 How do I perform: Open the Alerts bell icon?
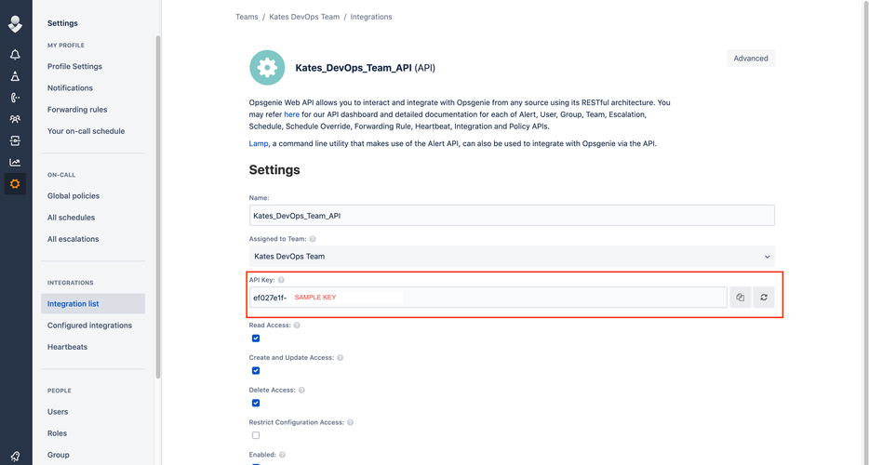click(15, 54)
